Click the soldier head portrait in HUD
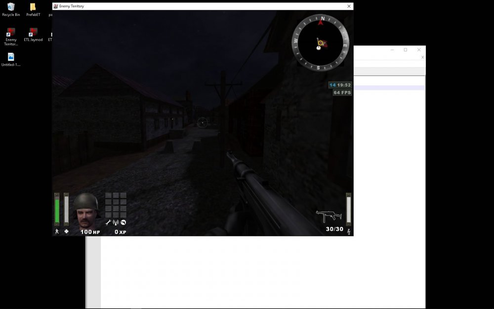 [86, 210]
